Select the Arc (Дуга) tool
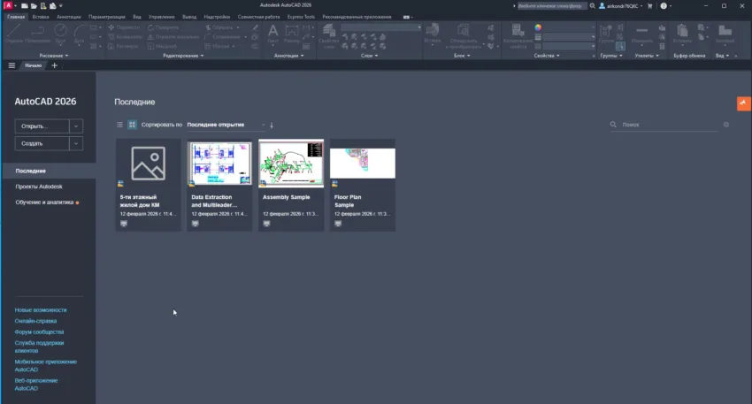The image size is (752, 404). (79, 34)
